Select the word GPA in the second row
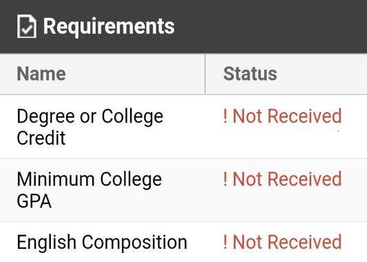 (34, 201)
